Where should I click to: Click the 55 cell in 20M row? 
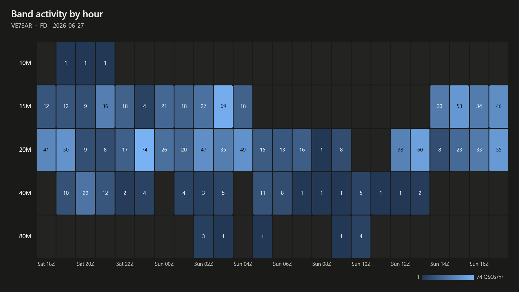click(x=499, y=150)
